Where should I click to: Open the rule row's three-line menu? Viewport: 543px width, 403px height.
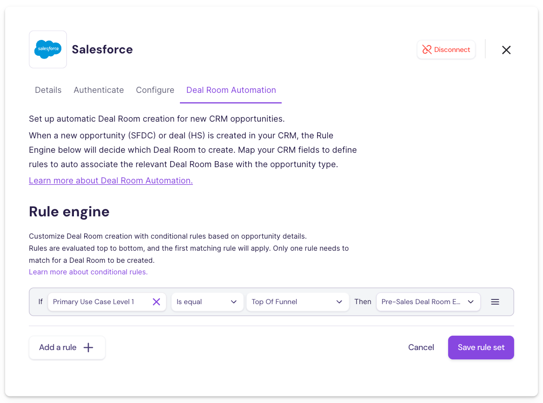(x=495, y=302)
